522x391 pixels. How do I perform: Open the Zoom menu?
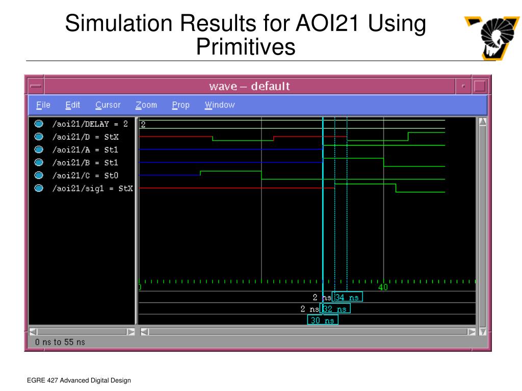pyautogui.click(x=146, y=105)
